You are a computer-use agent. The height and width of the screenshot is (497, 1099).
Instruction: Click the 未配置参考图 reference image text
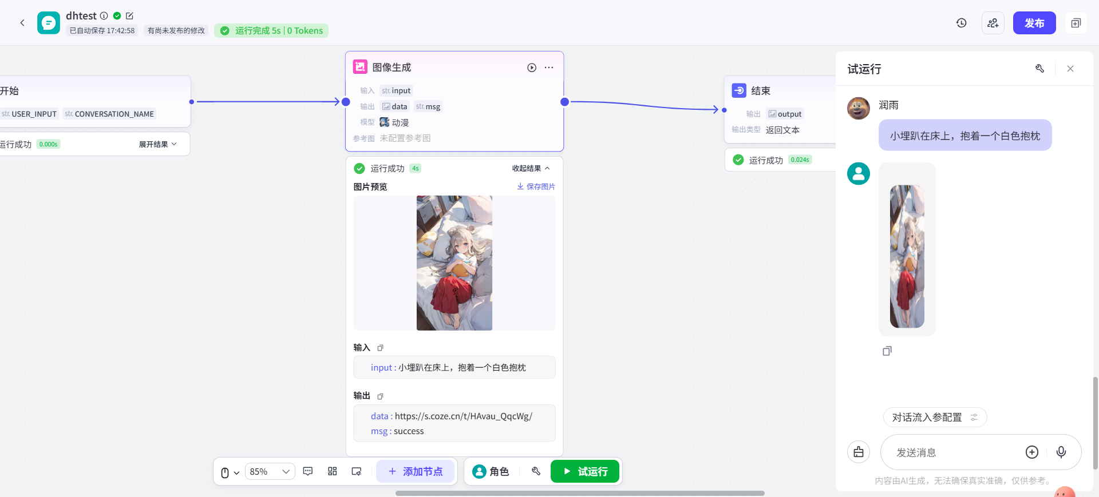coord(405,138)
